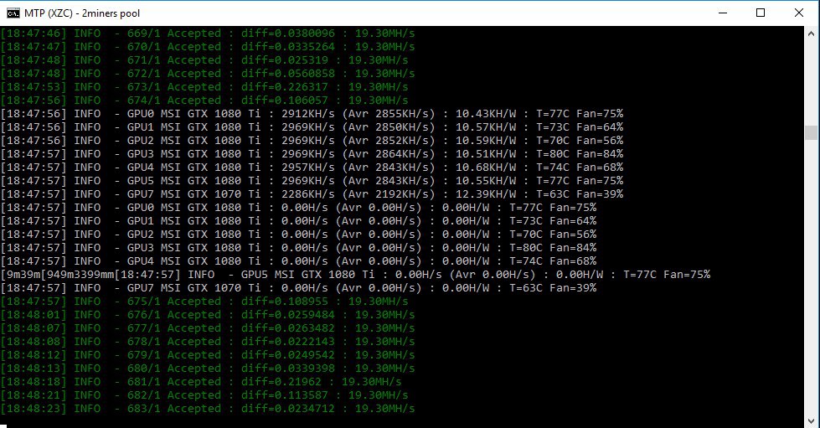
Task: Click the diff=0.0259484 value
Action: coord(287,315)
